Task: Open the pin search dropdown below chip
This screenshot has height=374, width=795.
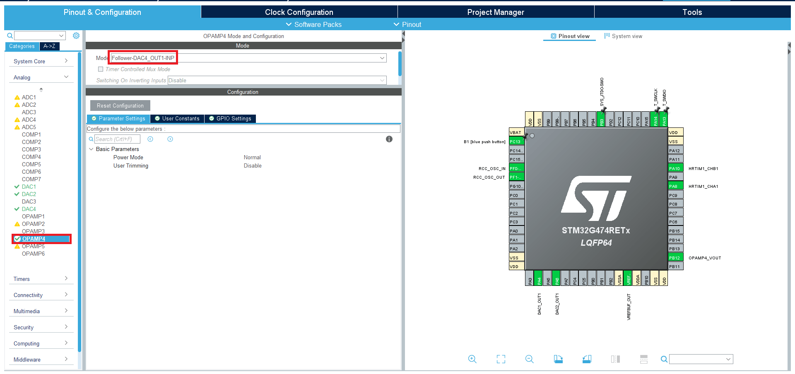Action: point(728,359)
